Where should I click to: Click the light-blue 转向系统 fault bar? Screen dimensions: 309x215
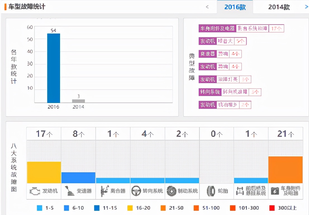coord(148,181)
